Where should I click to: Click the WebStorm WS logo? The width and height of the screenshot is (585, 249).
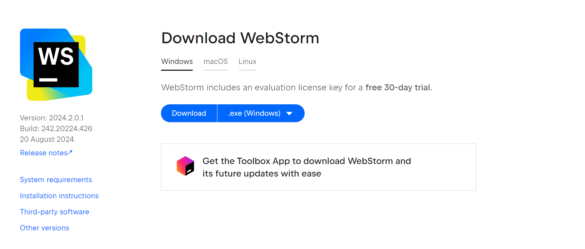point(56,65)
